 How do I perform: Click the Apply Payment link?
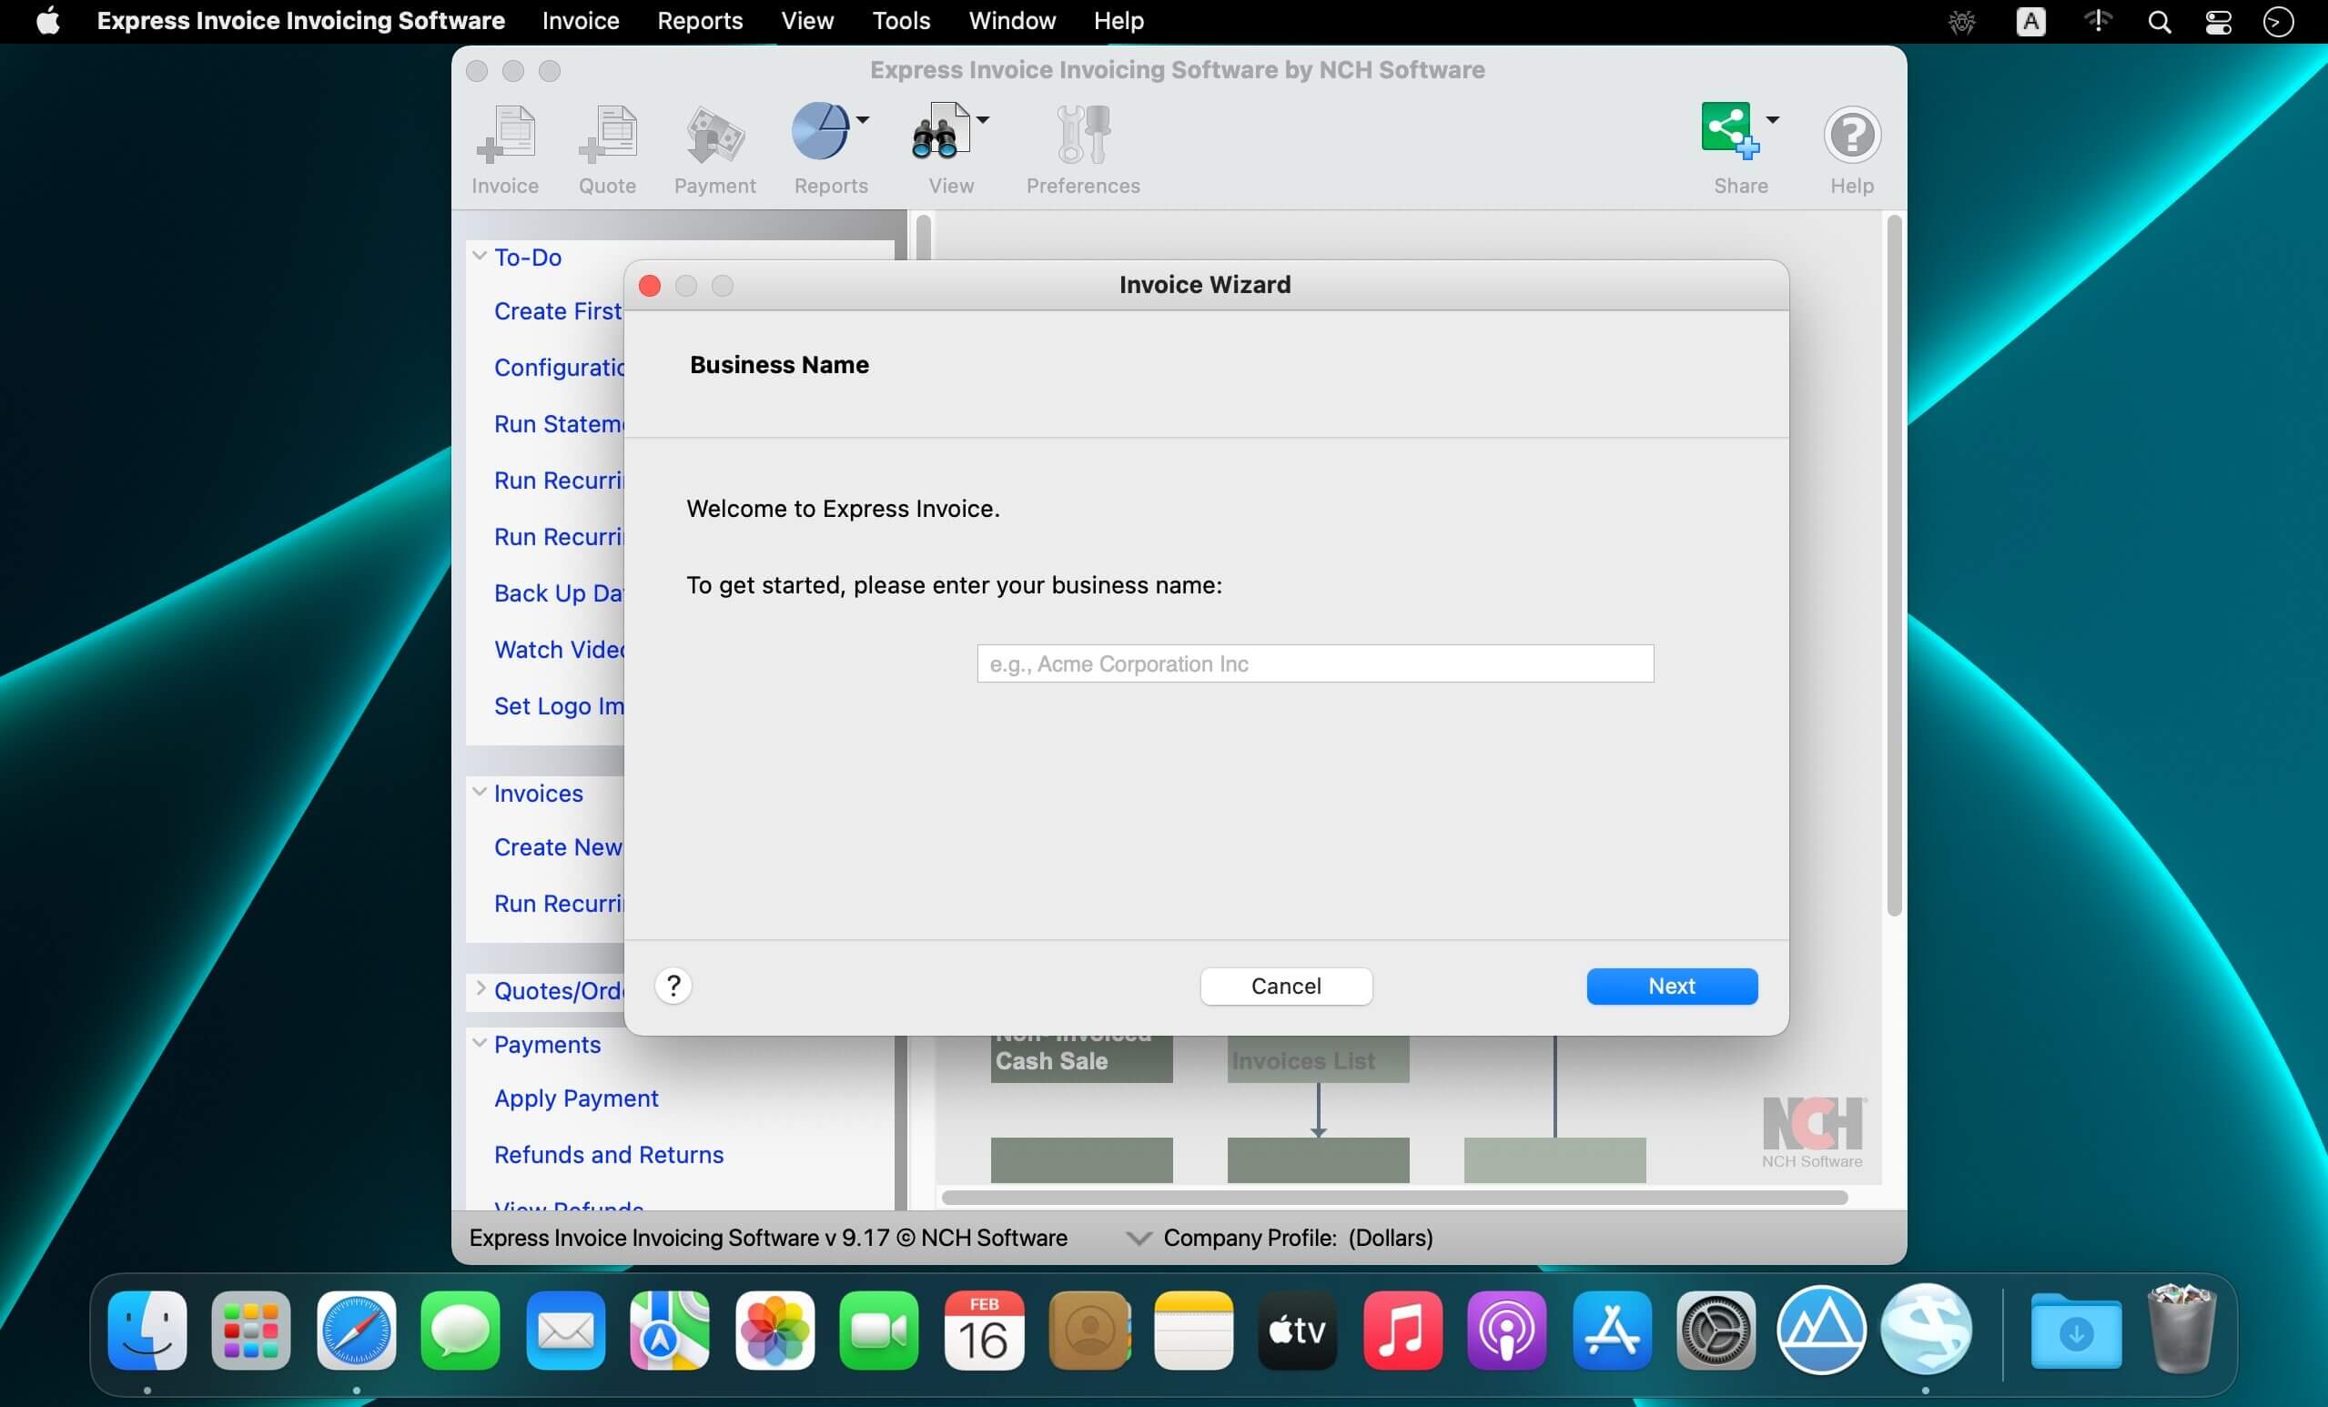(x=576, y=1098)
